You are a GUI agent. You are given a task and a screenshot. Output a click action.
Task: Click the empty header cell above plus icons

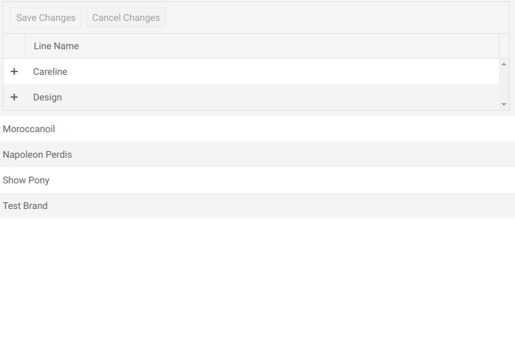[x=14, y=46]
